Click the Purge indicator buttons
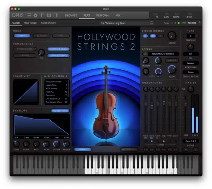Image resolution: width=212 pixels, height=189 pixels. click(x=175, y=23)
